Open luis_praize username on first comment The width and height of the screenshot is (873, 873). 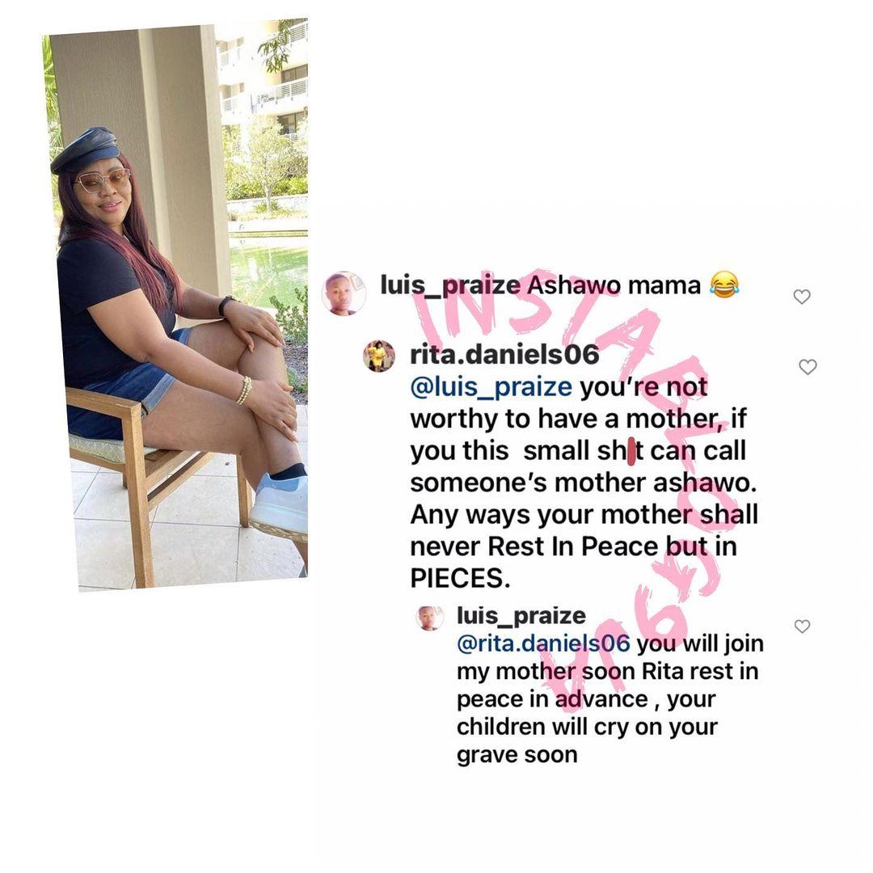(450, 285)
